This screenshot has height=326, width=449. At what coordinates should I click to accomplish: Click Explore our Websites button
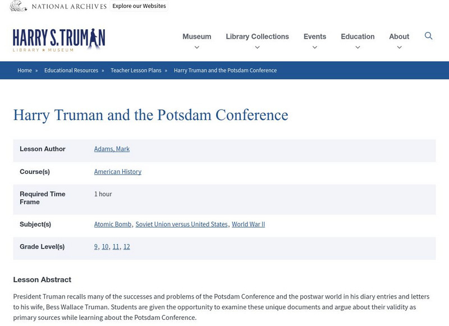(139, 6)
